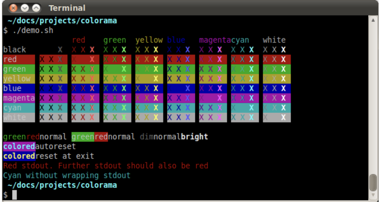Click the text "reset at exit"
Screen dimensions: 380x202
click(x=65, y=156)
